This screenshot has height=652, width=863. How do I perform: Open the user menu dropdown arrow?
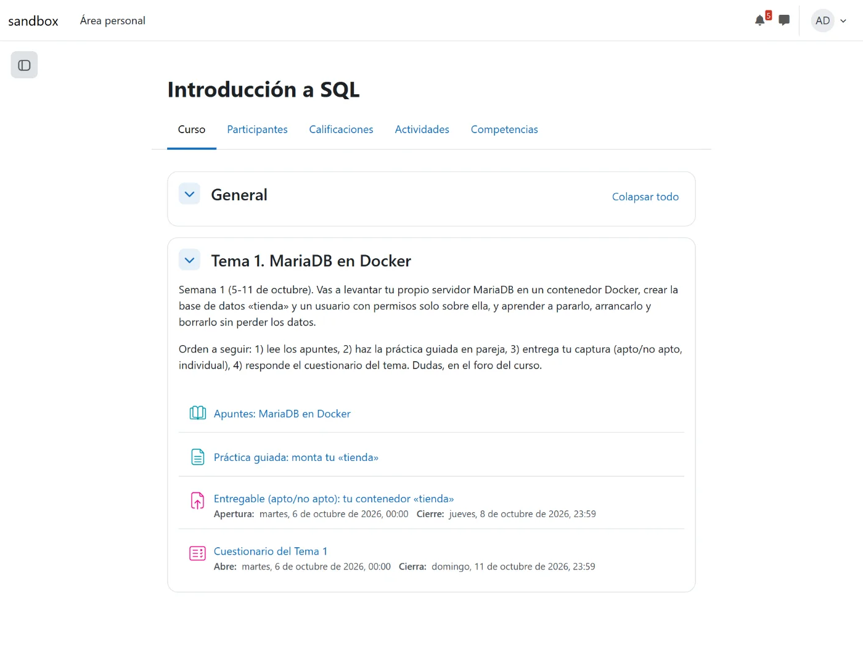click(x=843, y=21)
